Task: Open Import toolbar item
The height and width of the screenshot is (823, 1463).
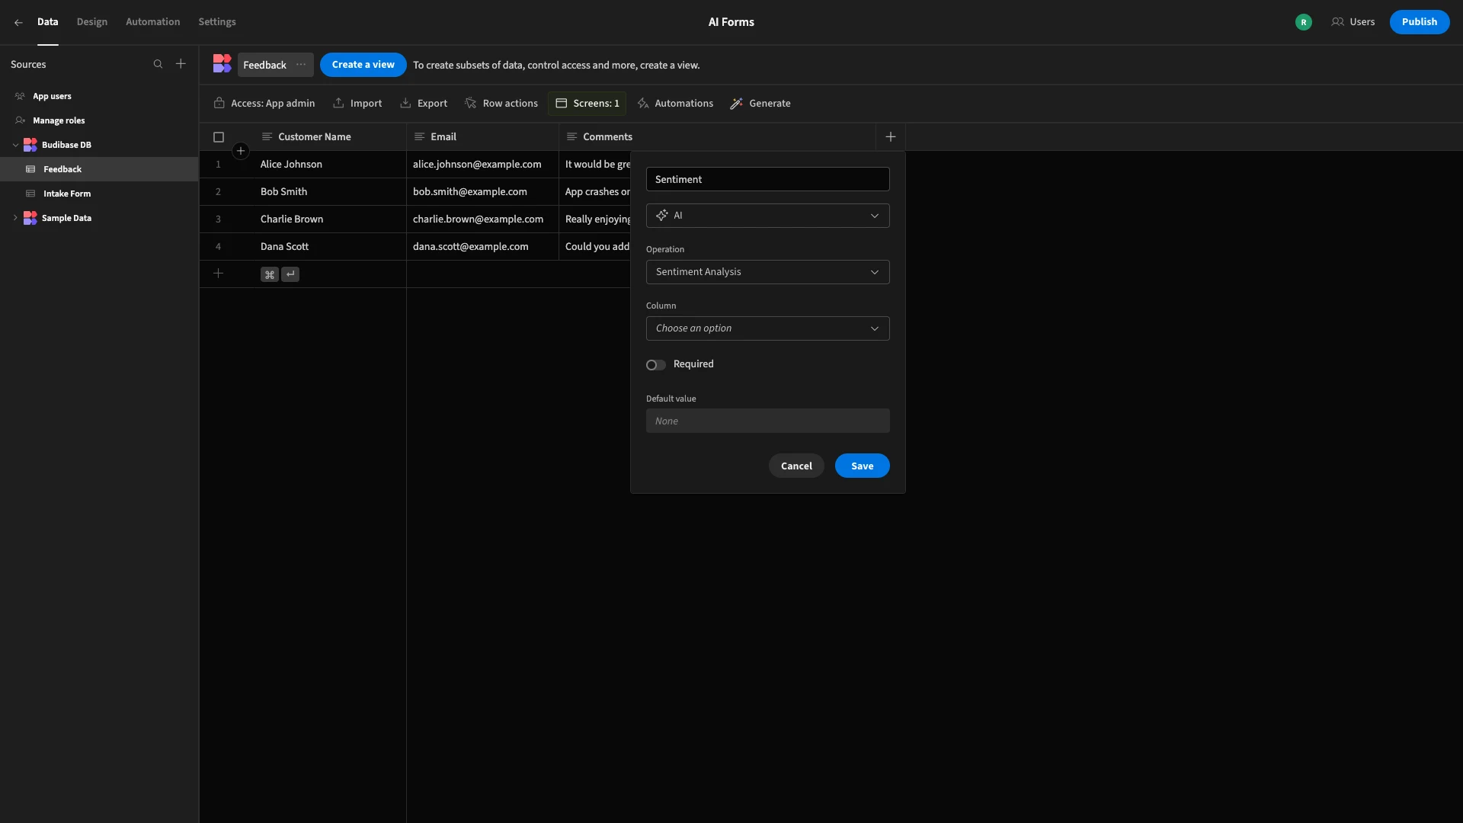Action: pos(357,104)
